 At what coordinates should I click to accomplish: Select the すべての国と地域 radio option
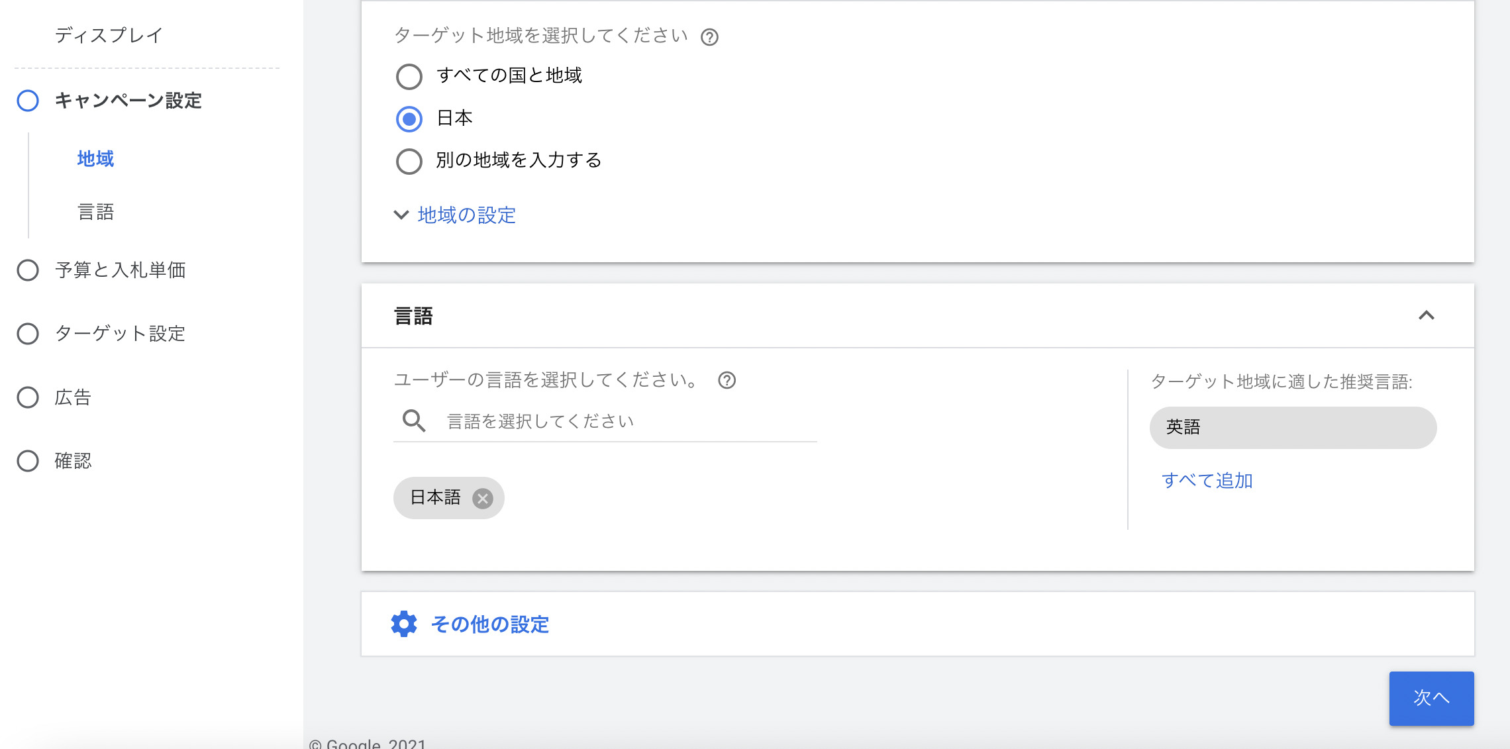pos(409,77)
